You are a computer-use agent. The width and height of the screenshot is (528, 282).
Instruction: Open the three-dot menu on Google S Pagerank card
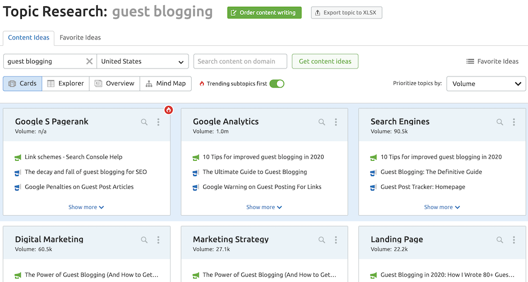point(158,122)
